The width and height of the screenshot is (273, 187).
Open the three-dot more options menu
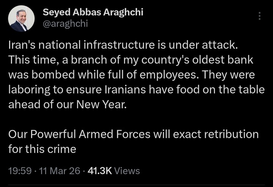point(260,16)
